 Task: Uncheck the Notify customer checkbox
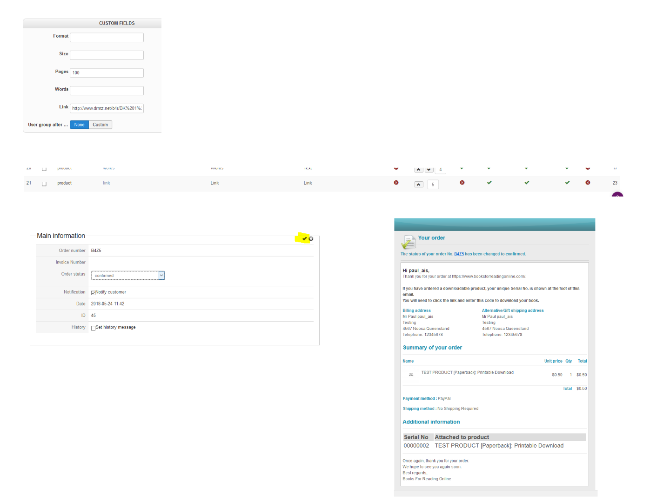[93, 293]
